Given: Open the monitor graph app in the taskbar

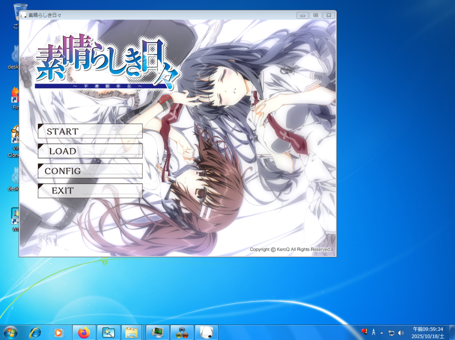Looking at the screenshot, I should 158,333.
